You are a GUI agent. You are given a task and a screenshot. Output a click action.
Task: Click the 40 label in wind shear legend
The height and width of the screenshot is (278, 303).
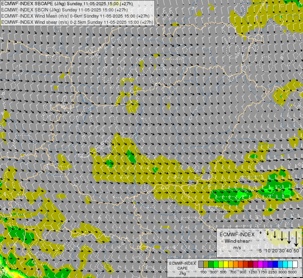(x=289, y=251)
